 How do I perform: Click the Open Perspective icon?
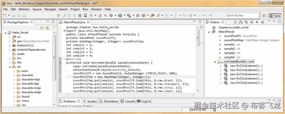(264, 16)
